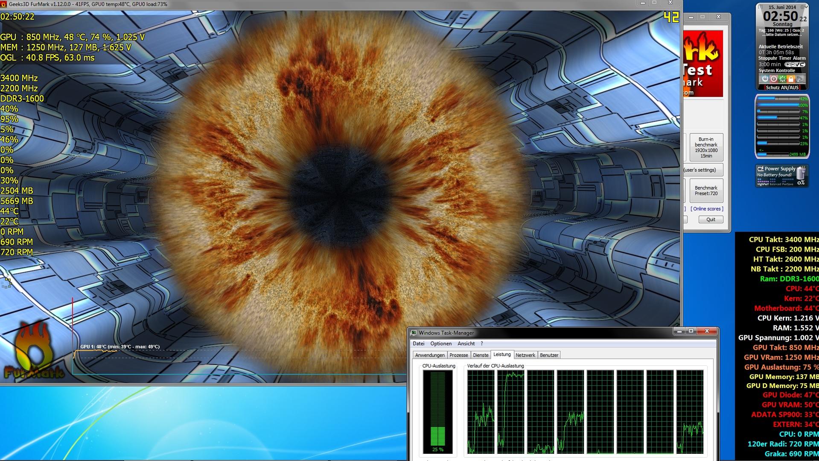
Task: Click the plus button in the timer controls
Action: coord(788,65)
